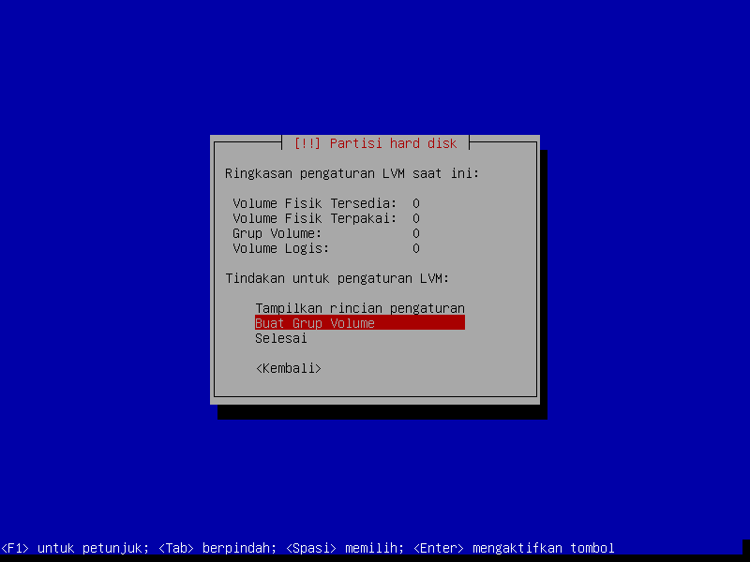
Task: Click the 'Volume Fisik Terpakai' label
Action: tap(314, 218)
